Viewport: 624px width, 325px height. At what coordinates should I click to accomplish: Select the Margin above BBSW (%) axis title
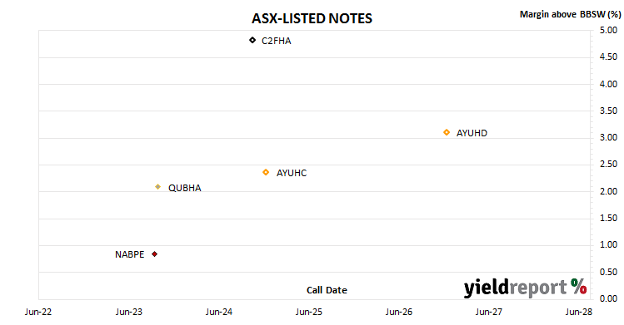click(x=571, y=14)
